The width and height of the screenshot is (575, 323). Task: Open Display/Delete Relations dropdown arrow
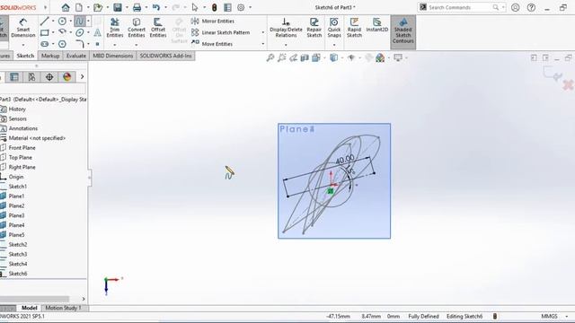286,45
